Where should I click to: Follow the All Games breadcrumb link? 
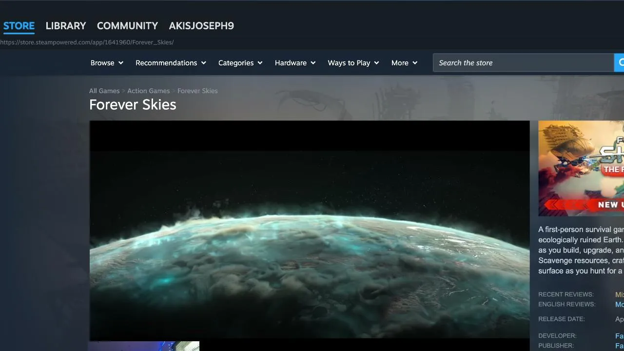tap(104, 91)
